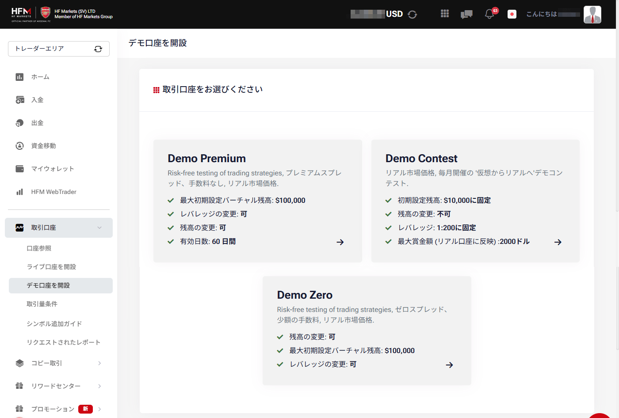Click レバレッジ: 1:200に固定 line
Viewport: 619px width, 418px height.
pos(437,228)
